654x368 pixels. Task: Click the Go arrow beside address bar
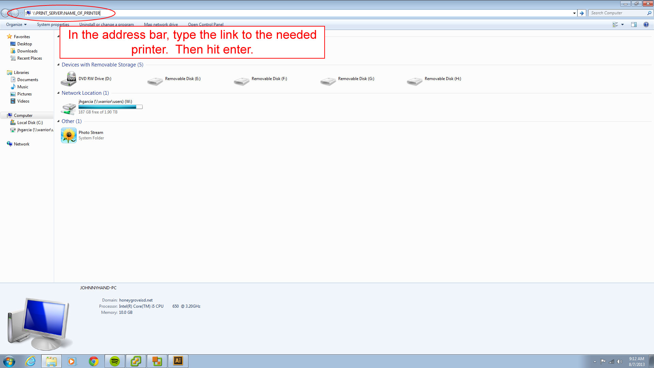(582, 13)
